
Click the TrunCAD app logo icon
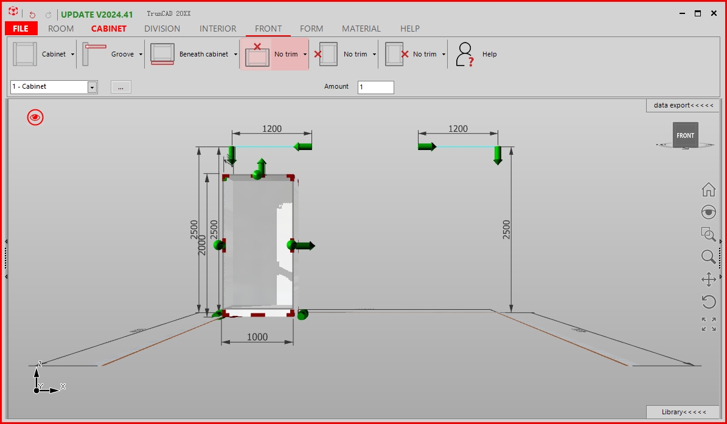(13, 12)
